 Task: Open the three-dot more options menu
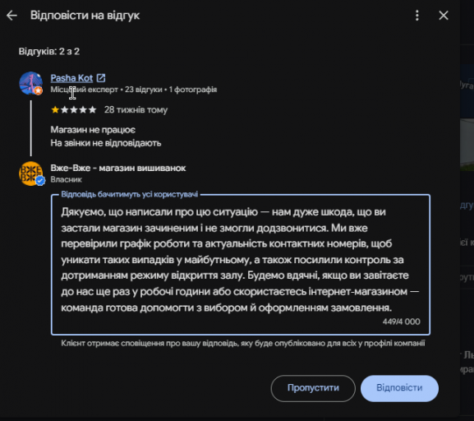pyautogui.click(x=417, y=16)
